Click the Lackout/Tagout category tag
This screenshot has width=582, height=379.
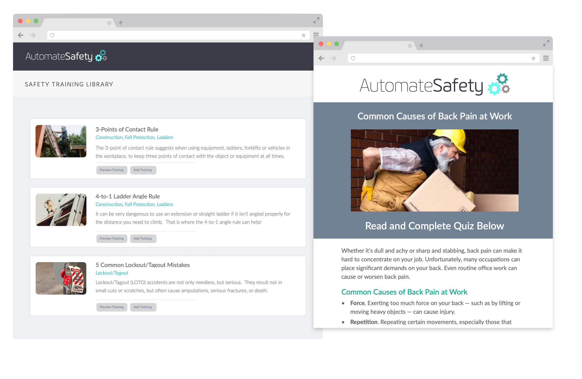112,273
